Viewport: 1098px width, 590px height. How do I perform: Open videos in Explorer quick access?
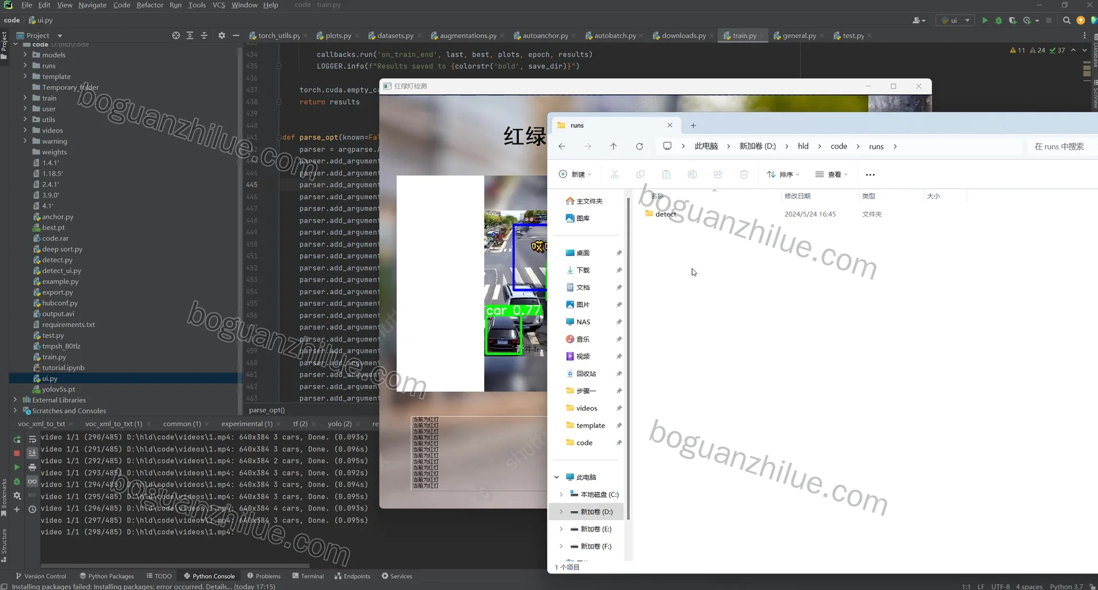(x=587, y=408)
